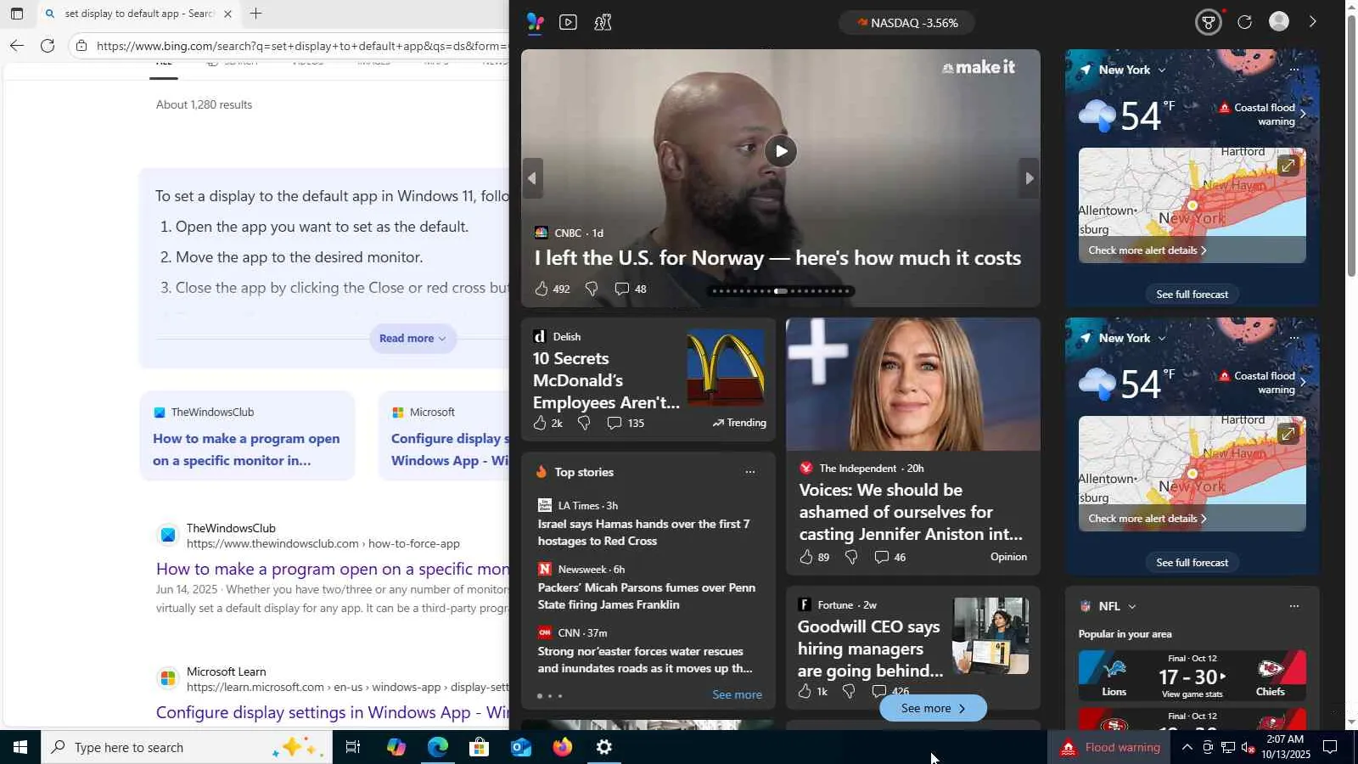
Task: Open the Play games icon in widgets header
Action: [x=603, y=22]
